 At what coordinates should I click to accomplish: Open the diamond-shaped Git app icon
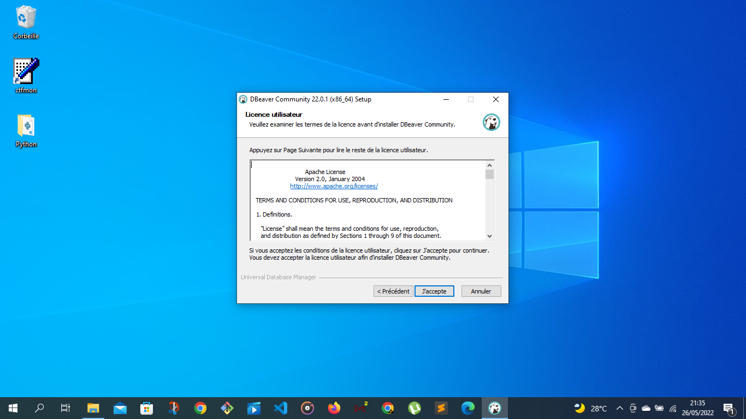coord(227,408)
